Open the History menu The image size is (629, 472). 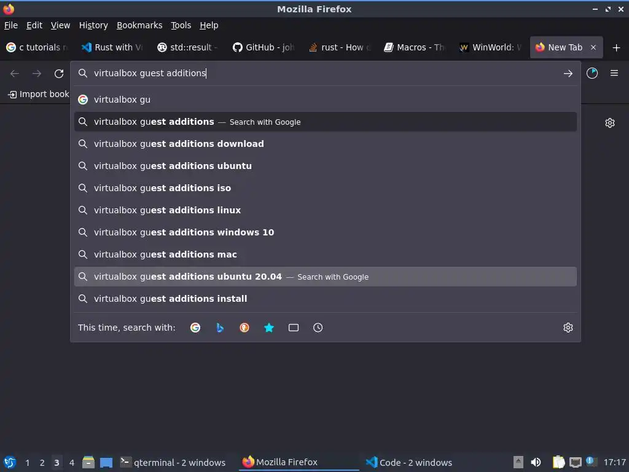click(x=93, y=25)
